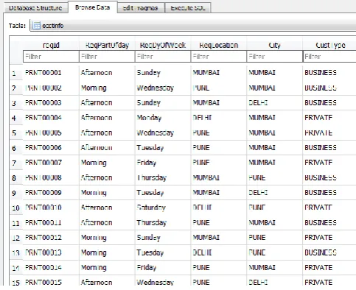This screenshot has width=356, height=290.
Task: Click the table icon beside occtinfo
Action: pyautogui.click(x=36, y=26)
